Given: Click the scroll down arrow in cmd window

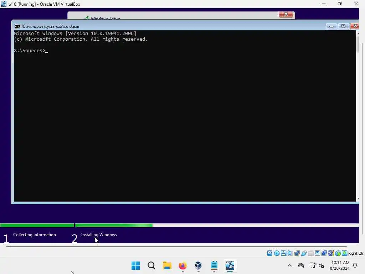Looking at the screenshot, I should pos(358,198).
